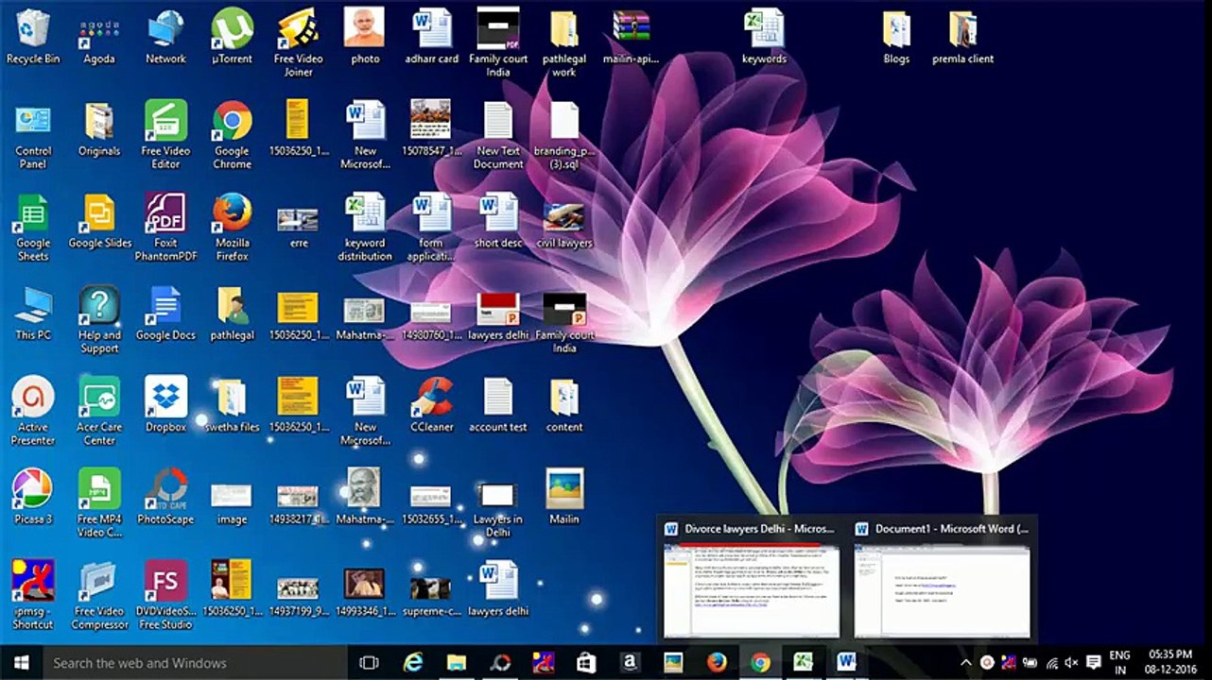Open the premla client folder
The height and width of the screenshot is (680, 1212).
[x=962, y=38]
